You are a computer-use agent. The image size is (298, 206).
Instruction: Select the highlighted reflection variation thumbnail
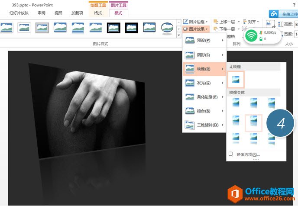click(254, 122)
